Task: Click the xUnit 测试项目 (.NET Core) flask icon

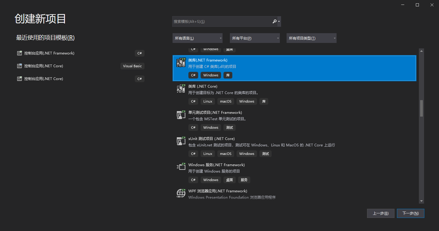Action: [x=181, y=141]
